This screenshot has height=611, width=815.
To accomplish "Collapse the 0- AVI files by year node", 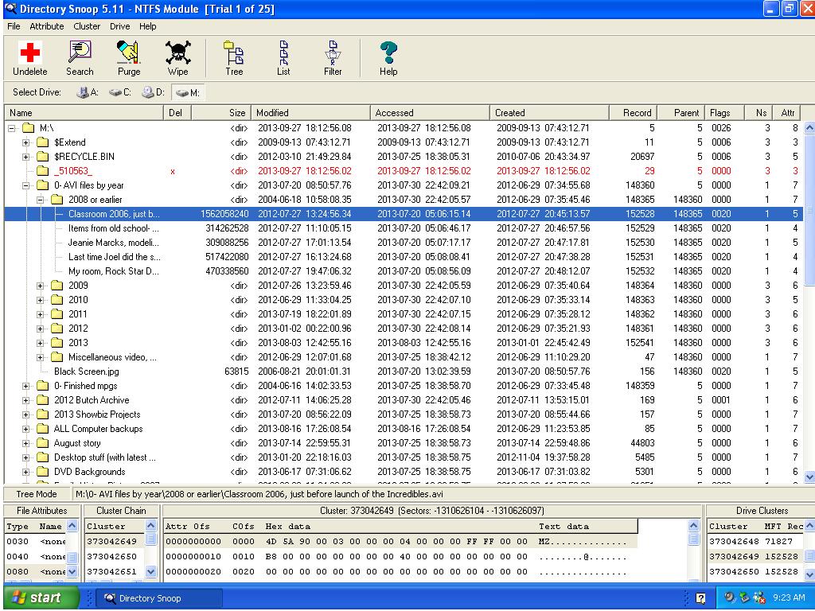I will click(x=25, y=185).
